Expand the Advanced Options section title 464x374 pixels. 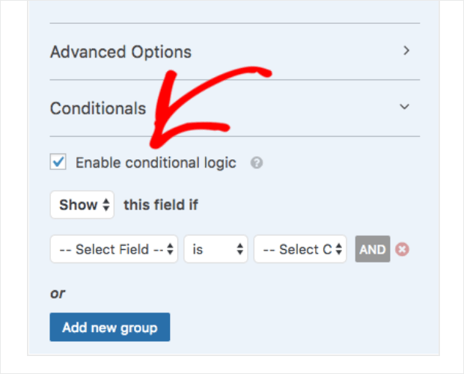tap(120, 52)
